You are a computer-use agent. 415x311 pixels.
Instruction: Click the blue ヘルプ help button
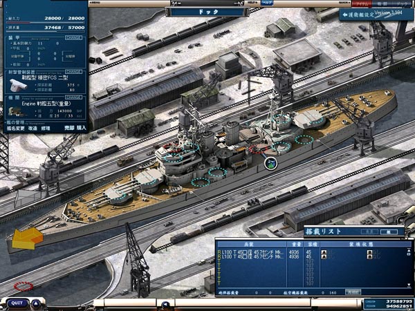[267, 2]
